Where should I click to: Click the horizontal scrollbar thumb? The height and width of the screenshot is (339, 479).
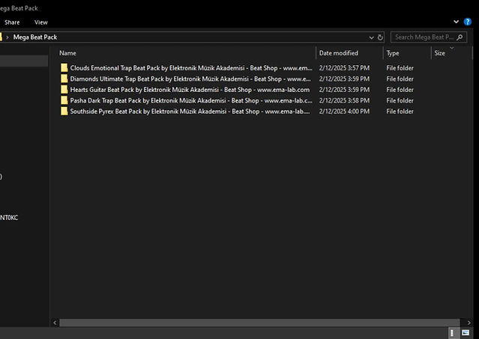click(x=259, y=323)
